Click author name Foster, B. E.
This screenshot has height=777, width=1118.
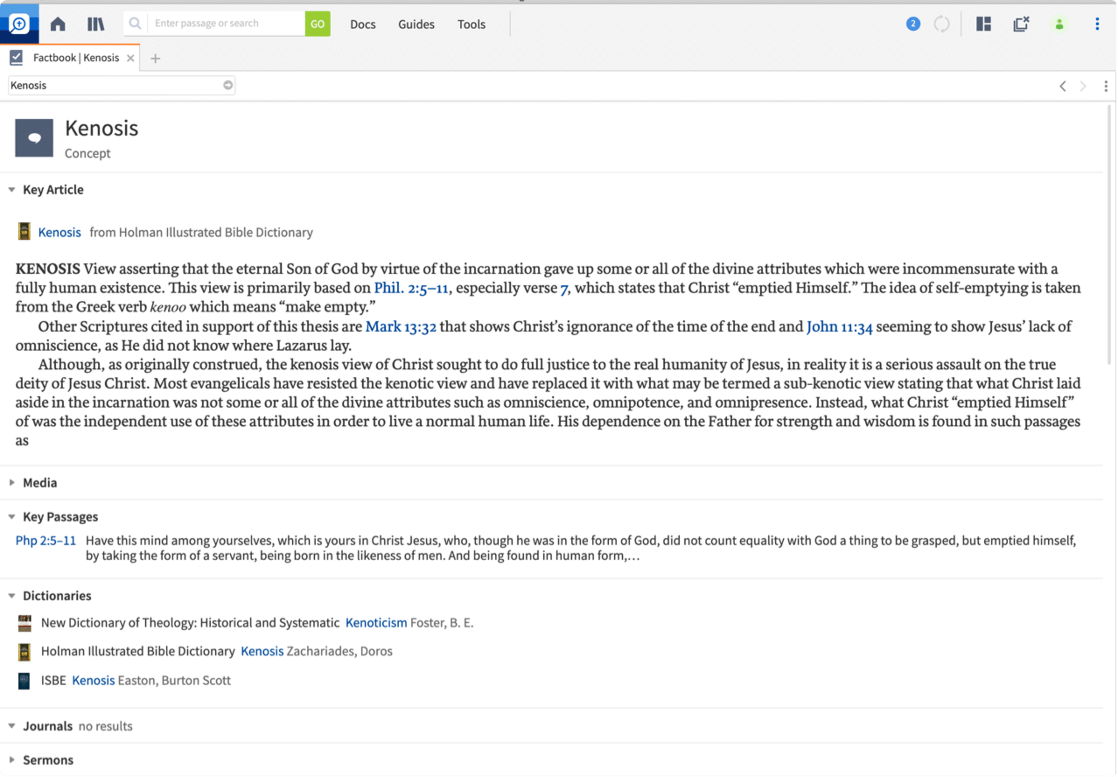[442, 623]
